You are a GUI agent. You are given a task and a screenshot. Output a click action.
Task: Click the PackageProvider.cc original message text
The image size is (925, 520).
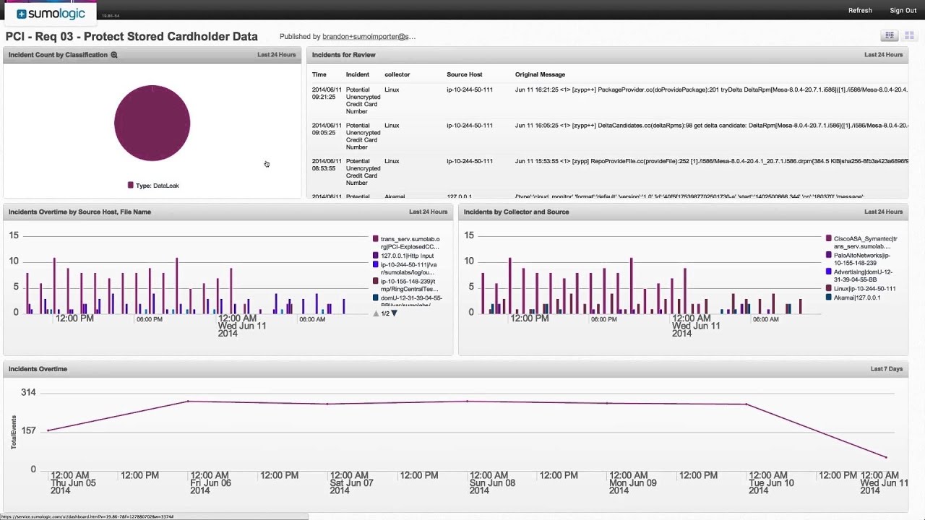tap(711, 90)
